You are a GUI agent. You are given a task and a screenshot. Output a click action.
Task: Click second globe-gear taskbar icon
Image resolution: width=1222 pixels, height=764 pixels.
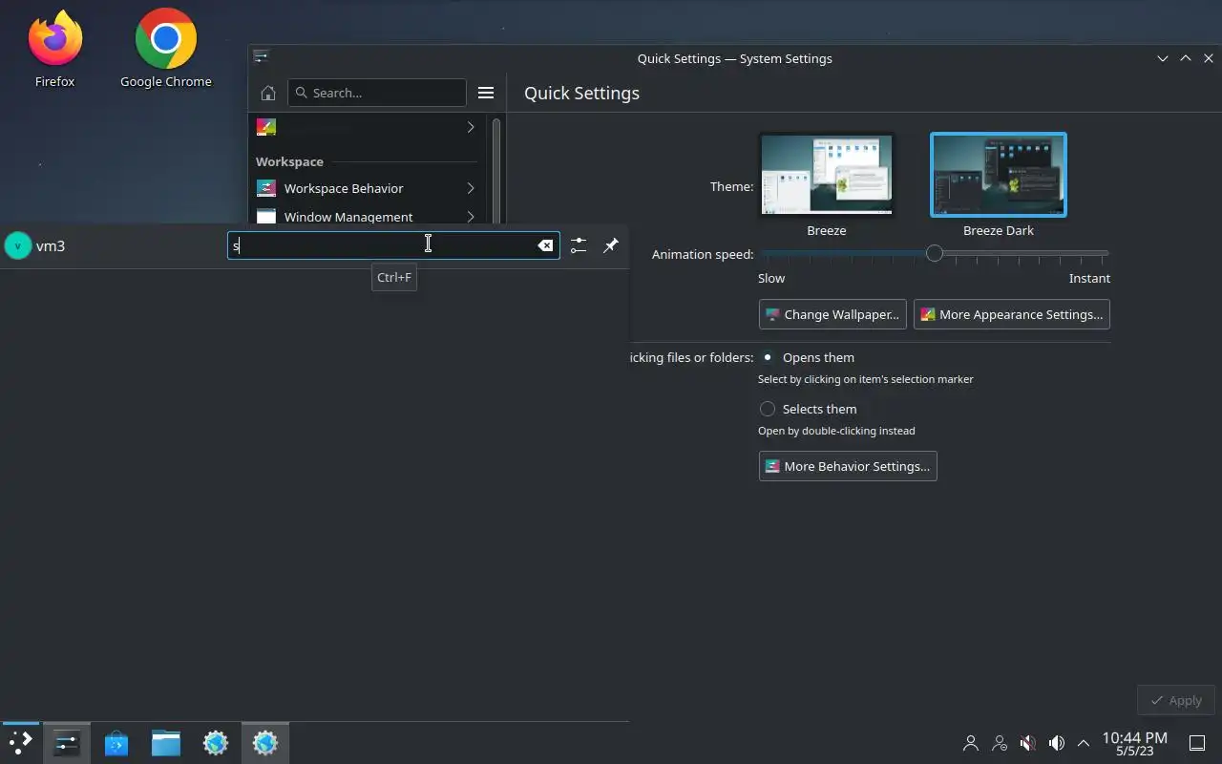[265, 742]
